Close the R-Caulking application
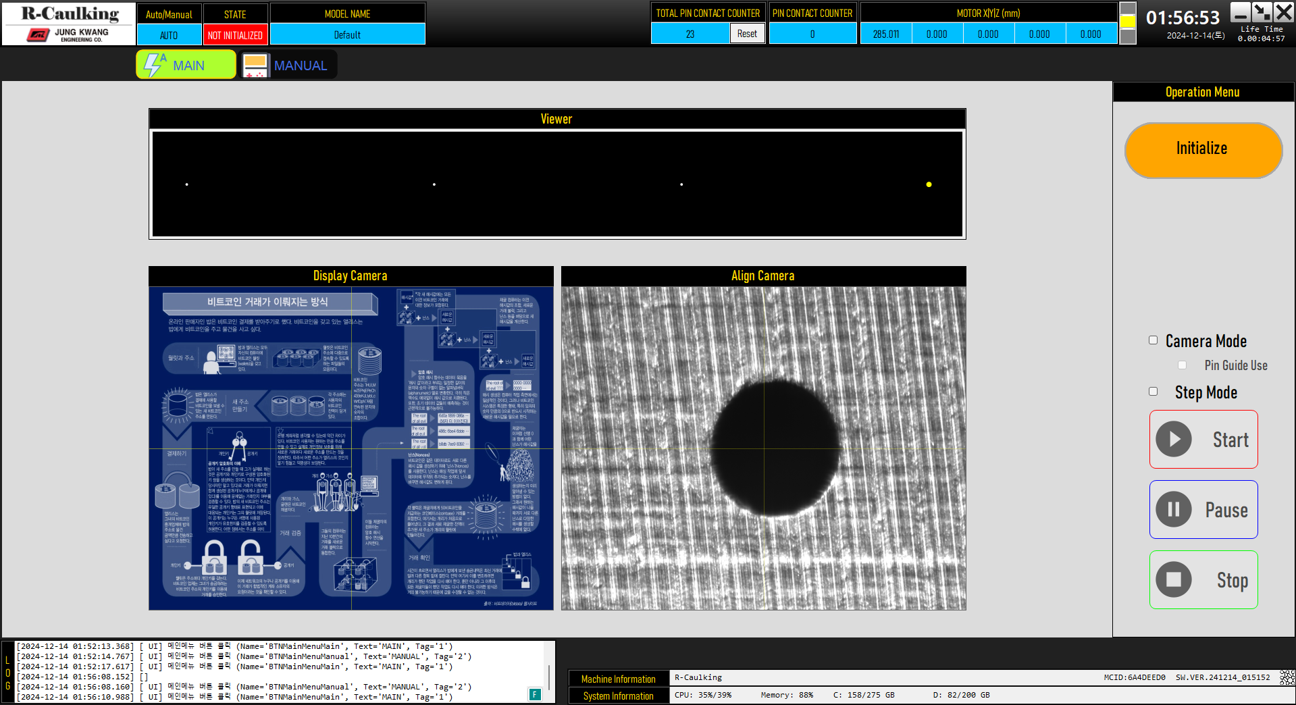This screenshot has height=705, width=1296. [1284, 12]
